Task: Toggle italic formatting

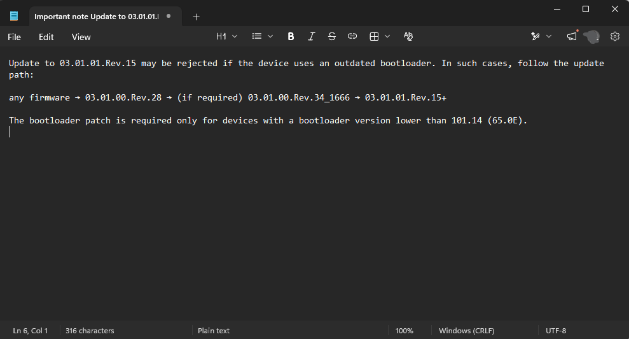Action: point(311,36)
